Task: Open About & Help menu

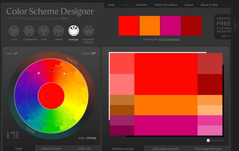Action: pyautogui.click(x=209, y=5)
